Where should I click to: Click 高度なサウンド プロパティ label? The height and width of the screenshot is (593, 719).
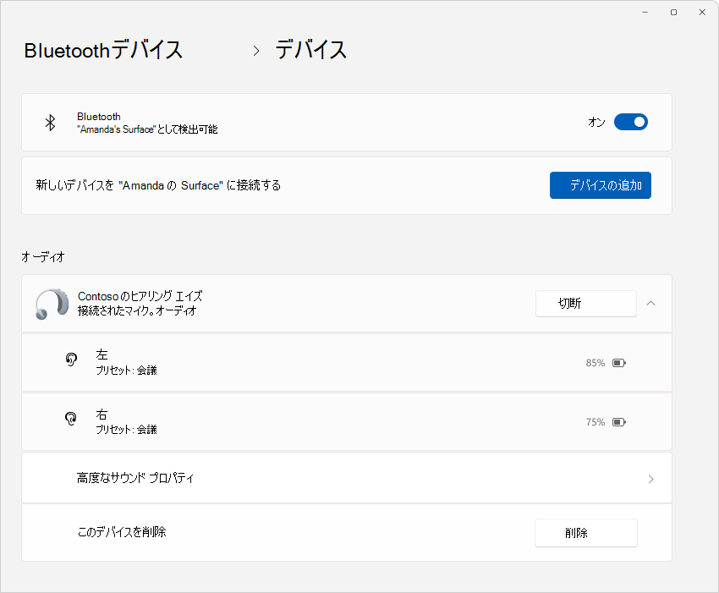pyautogui.click(x=135, y=478)
